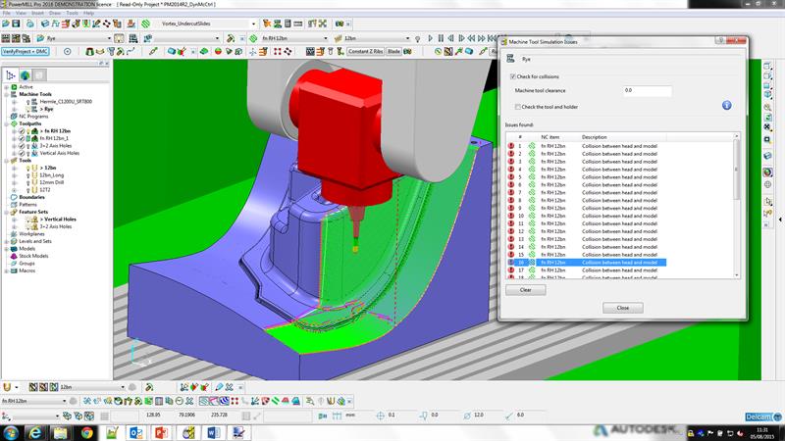The width and height of the screenshot is (785, 441).
Task: Select 12mm Drill tool in tree
Action: click(x=52, y=182)
